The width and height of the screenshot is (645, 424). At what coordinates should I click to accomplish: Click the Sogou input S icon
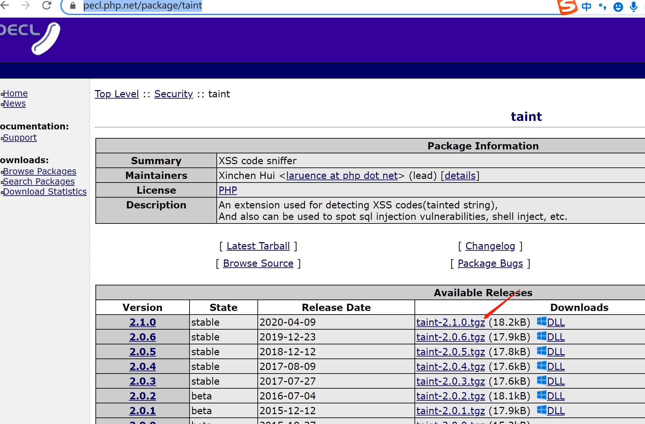point(567,7)
